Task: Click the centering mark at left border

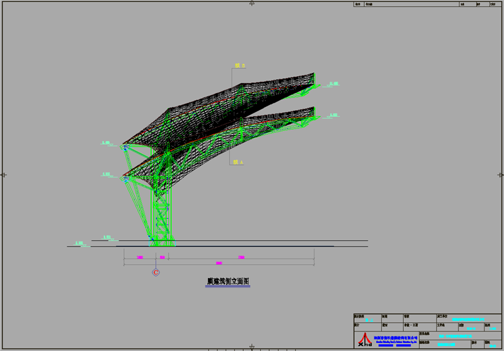Action: (x=4, y=174)
